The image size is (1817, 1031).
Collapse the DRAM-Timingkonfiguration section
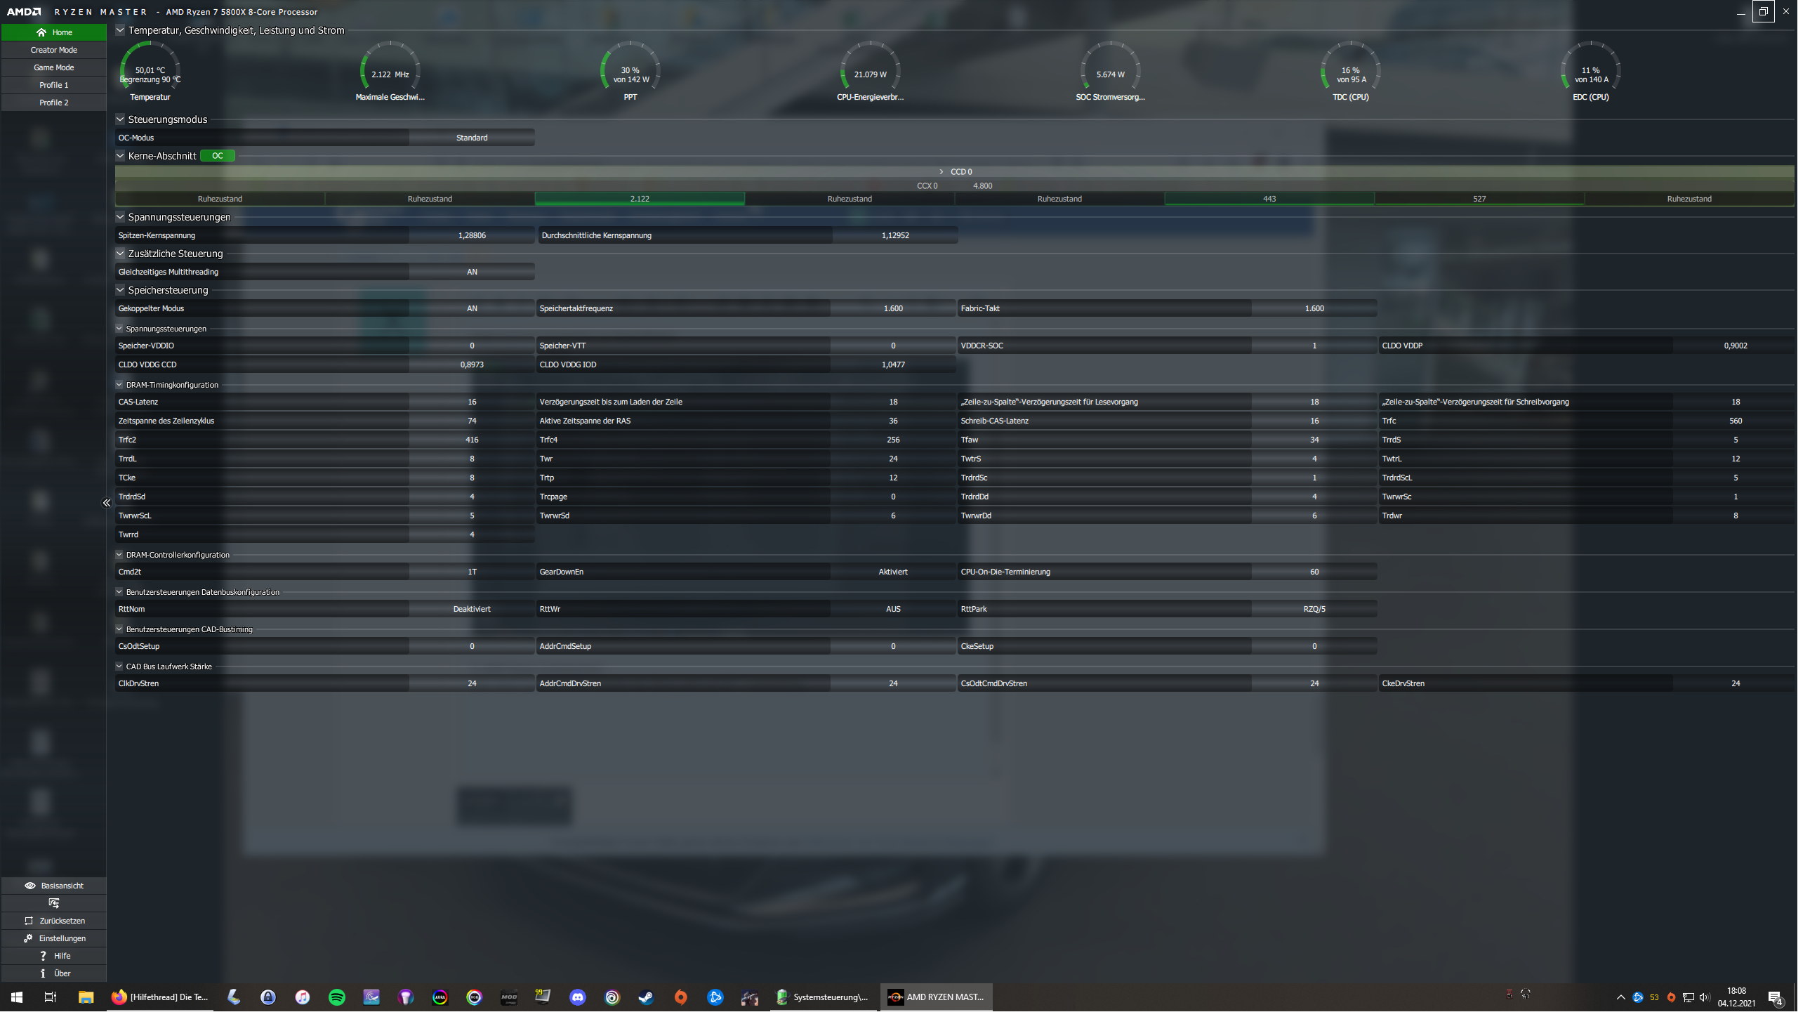(119, 385)
